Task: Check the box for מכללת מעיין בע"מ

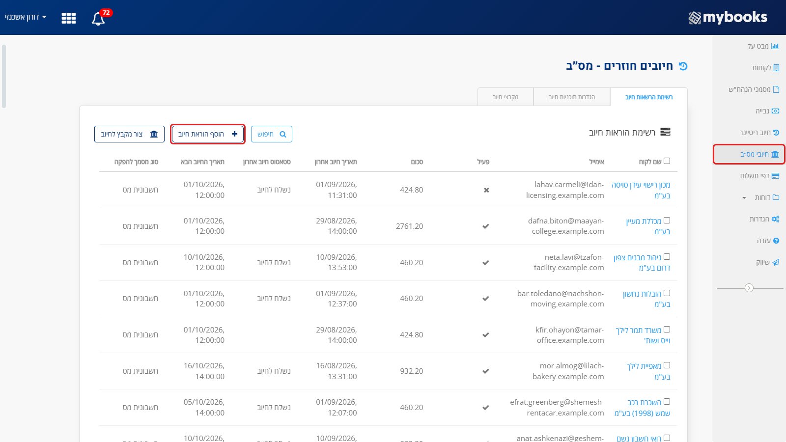Action: tap(667, 221)
